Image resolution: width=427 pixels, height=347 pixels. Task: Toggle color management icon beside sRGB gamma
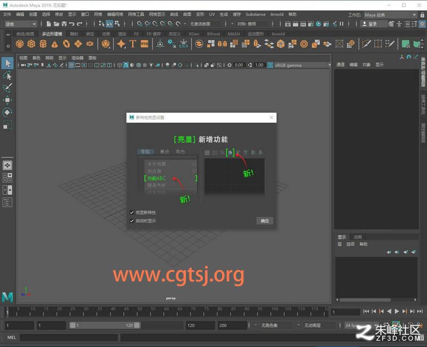[x=270, y=65]
